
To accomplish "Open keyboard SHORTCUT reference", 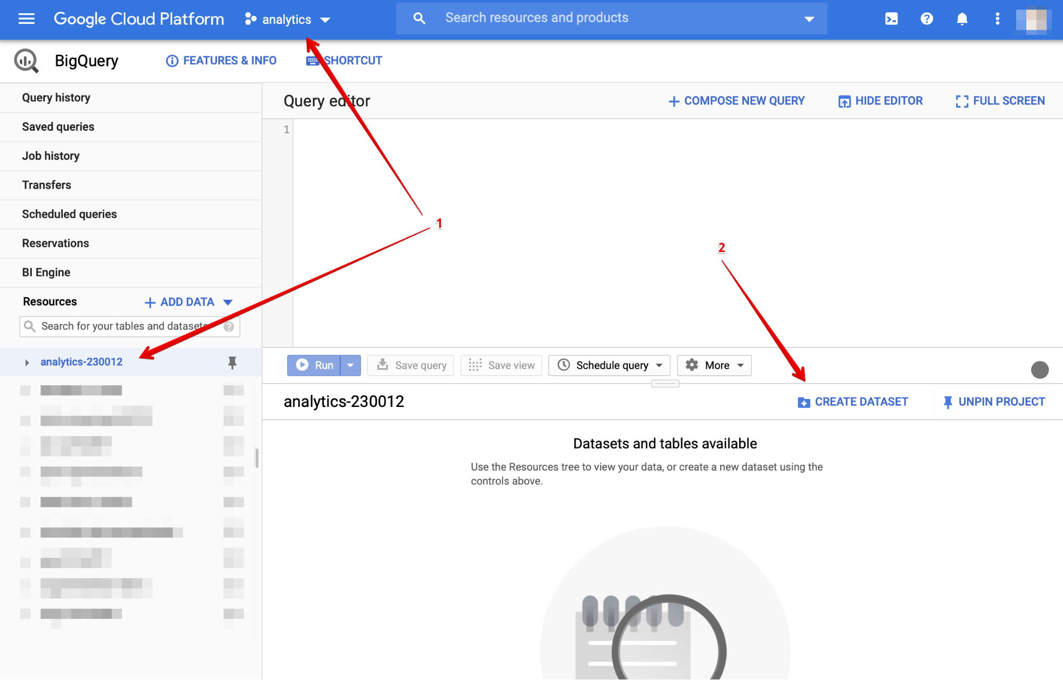I will [x=344, y=61].
